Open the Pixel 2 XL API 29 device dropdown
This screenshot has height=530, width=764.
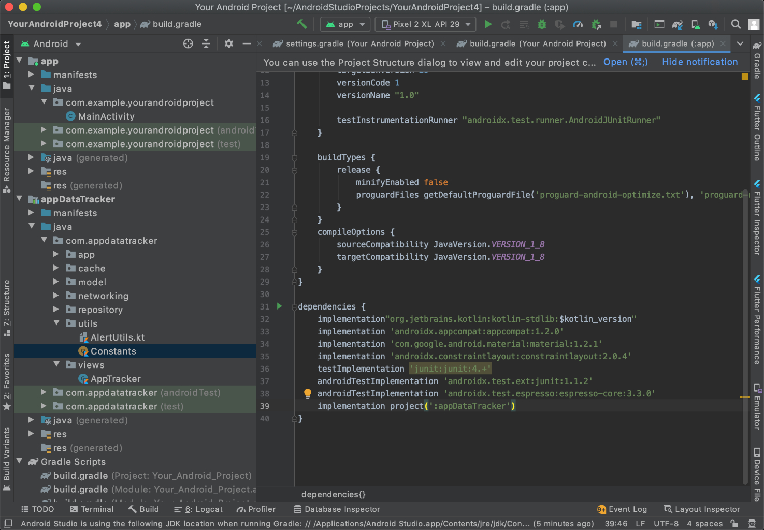click(x=426, y=24)
